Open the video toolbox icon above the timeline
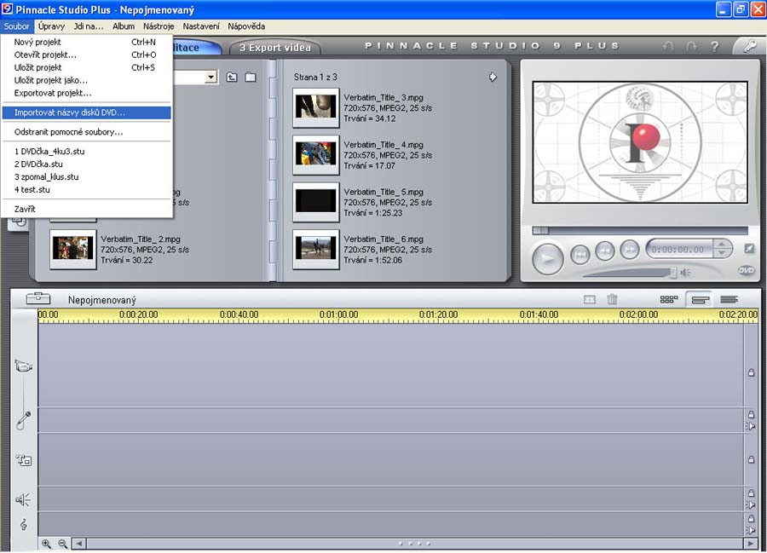Screen dimensions: 767x553 tap(38, 299)
